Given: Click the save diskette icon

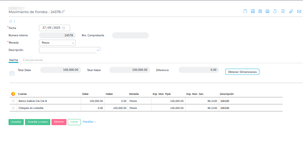Looking at the screenshot, I should point(253,12).
